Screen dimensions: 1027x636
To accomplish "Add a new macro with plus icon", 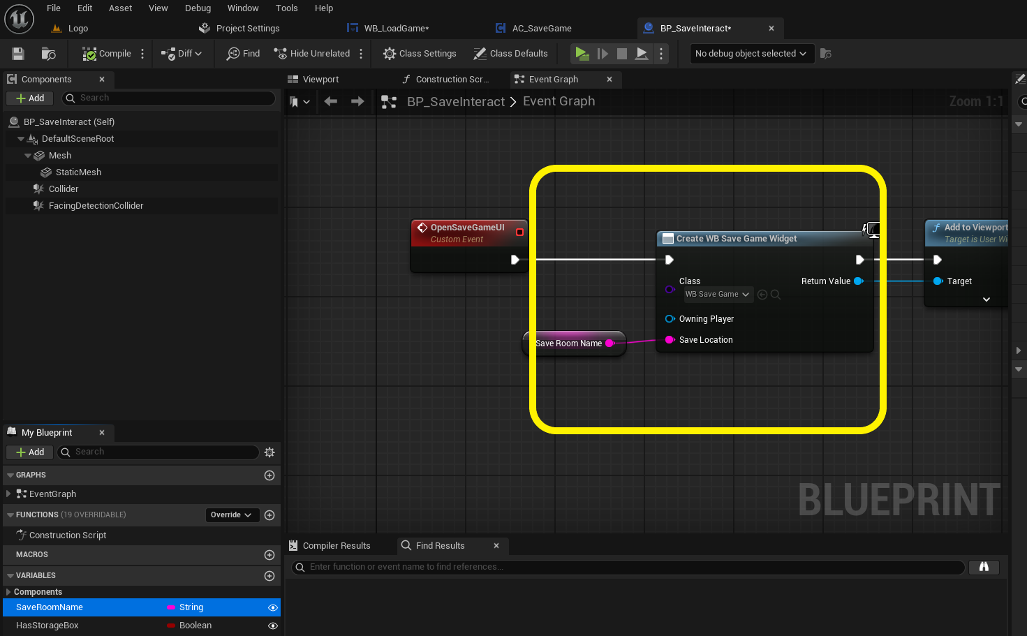I will pyautogui.click(x=269, y=555).
